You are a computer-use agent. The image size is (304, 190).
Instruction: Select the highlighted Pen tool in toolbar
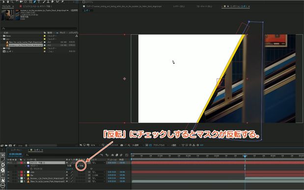pyautogui.click(x=34, y=2)
